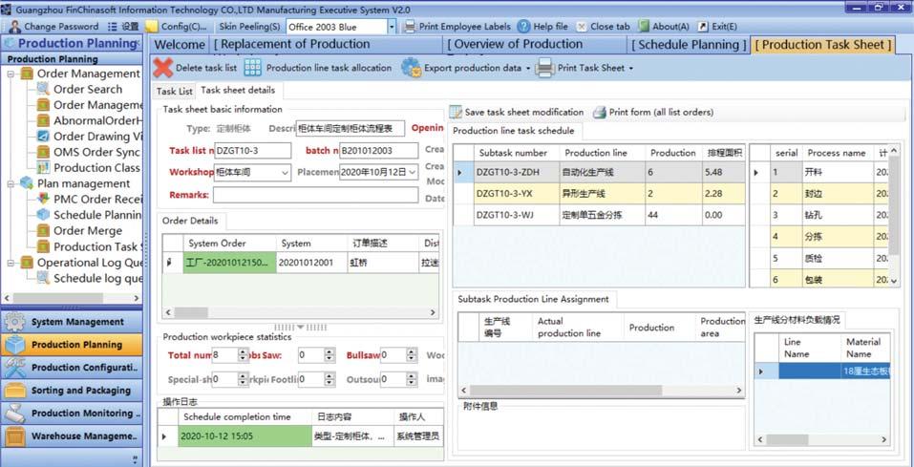Click the OMS Order Sync tree item
914x467 pixels.
(x=96, y=152)
